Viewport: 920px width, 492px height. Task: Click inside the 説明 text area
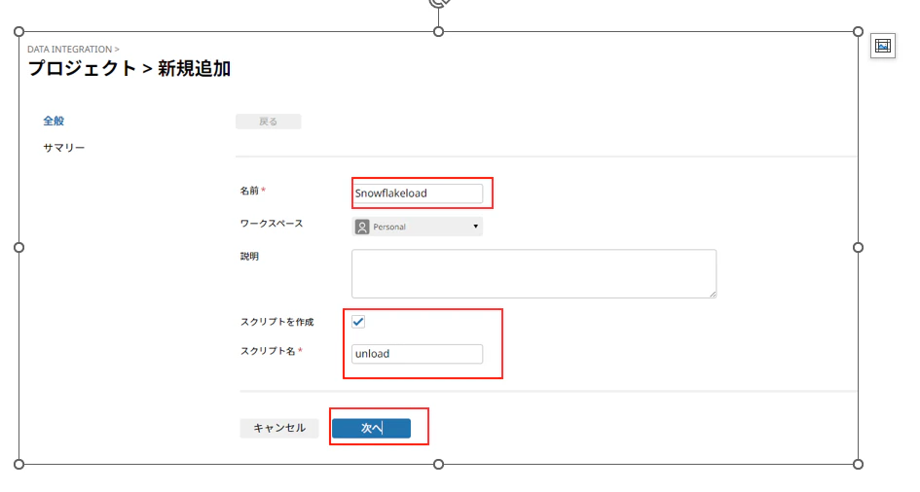[x=534, y=273]
